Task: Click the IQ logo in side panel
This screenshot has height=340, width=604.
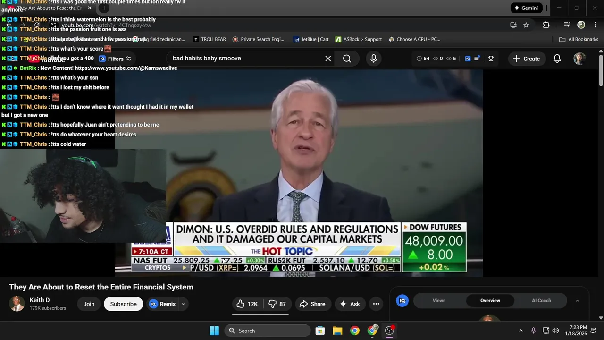Action: coord(403,300)
